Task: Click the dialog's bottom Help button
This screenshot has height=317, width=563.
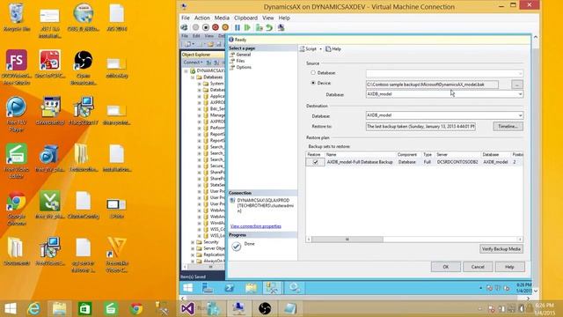Action: point(509,267)
